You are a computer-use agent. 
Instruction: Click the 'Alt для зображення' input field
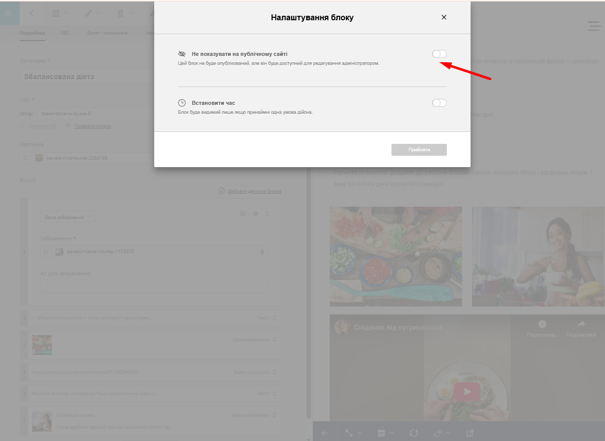pyautogui.click(x=154, y=287)
